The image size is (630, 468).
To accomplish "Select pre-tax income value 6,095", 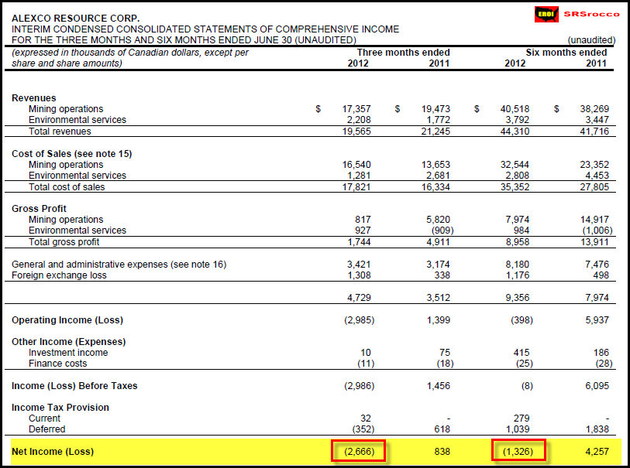I will pyautogui.click(x=597, y=386).
